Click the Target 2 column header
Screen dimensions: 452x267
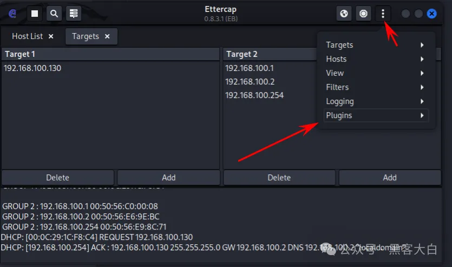pyautogui.click(x=271, y=54)
